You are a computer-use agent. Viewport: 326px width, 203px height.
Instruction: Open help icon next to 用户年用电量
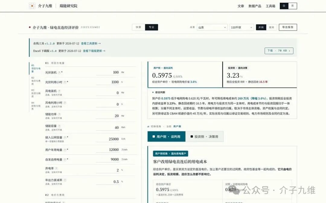point(65,150)
